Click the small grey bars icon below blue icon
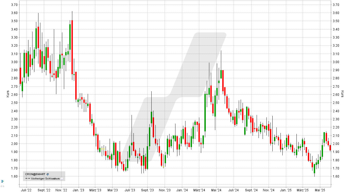Image resolution: width=346 pixels, height=194 pixels. click(2, 186)
